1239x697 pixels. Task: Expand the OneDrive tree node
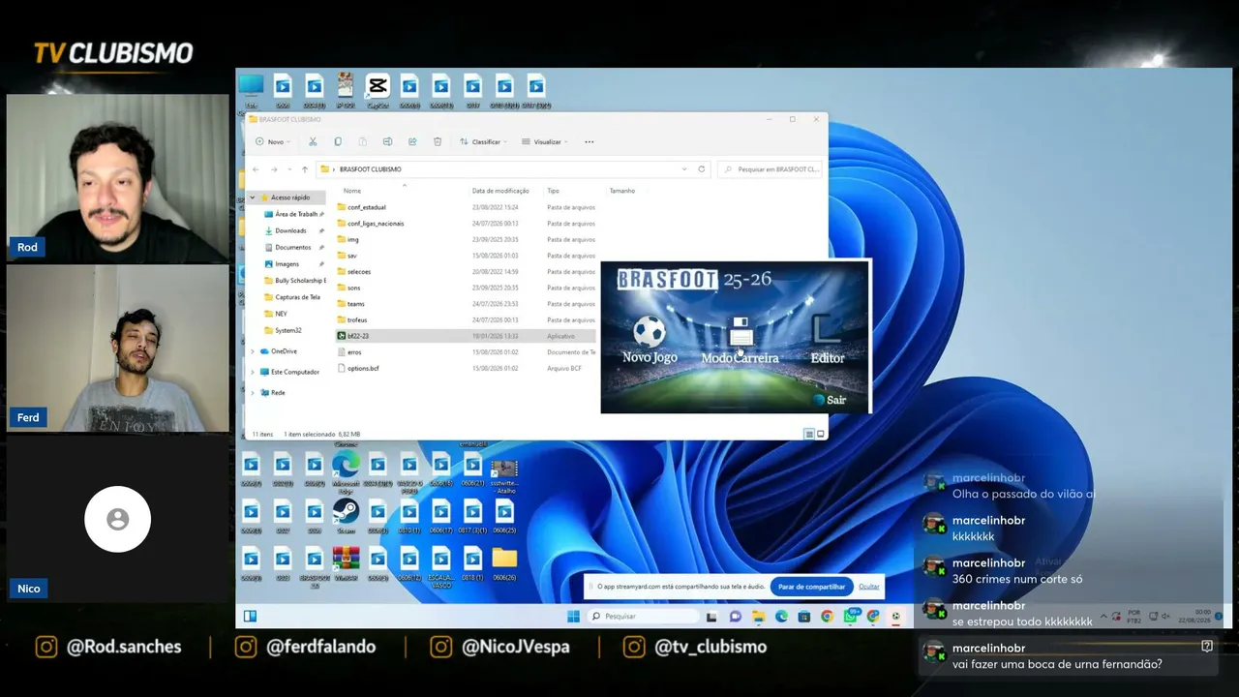click(x=253, y=351)
